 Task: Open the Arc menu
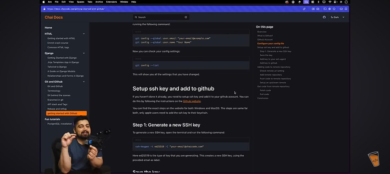[50, 2]
